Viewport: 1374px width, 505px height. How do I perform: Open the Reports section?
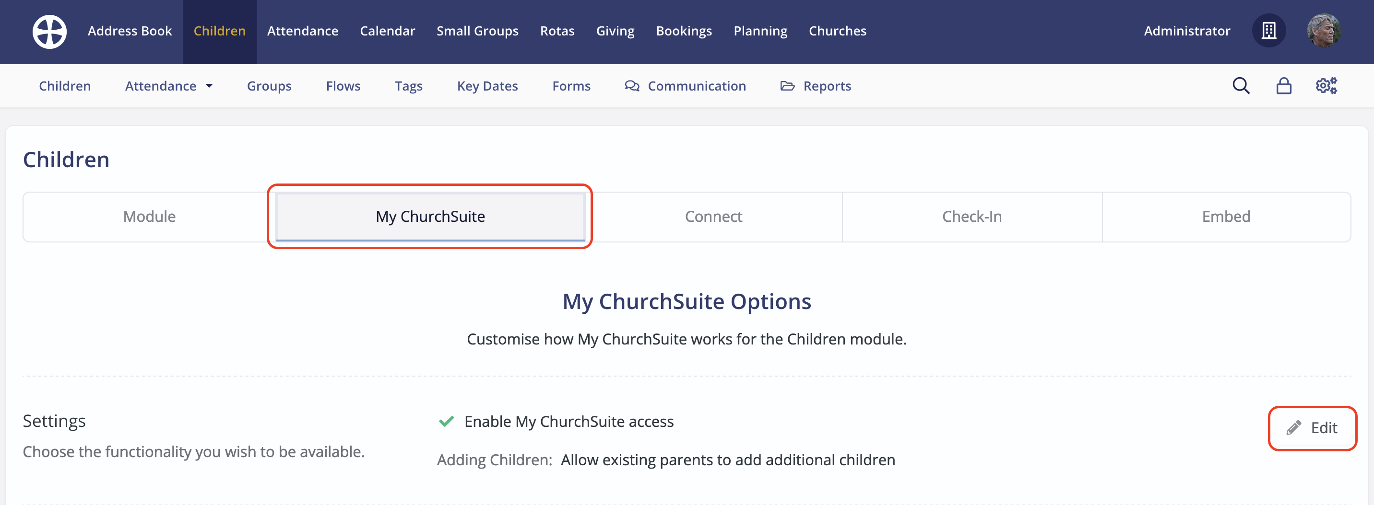click(x=816, y=85)
